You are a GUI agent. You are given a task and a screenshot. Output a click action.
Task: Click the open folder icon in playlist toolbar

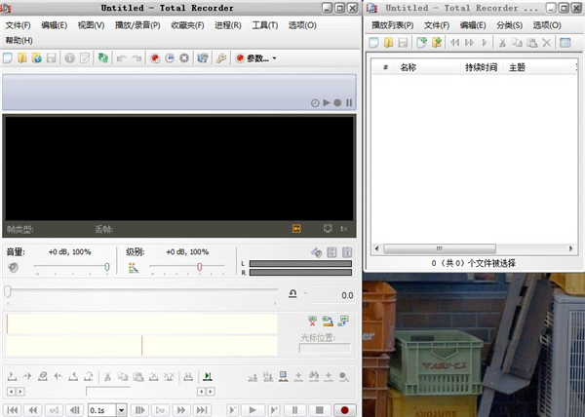click(x=388, y=42)
